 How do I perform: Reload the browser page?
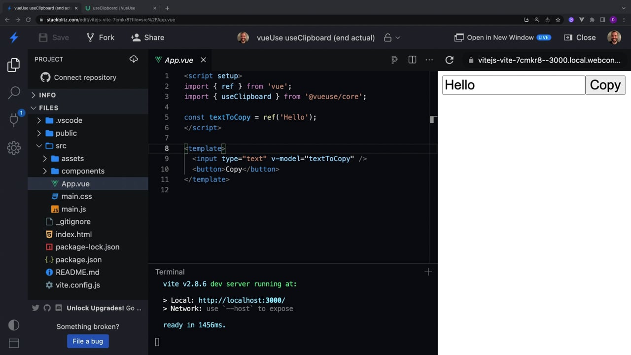point(28,20)
